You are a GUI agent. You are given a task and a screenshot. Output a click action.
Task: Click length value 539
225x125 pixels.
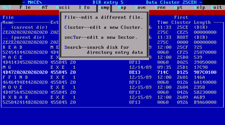(x=198, y=57)
